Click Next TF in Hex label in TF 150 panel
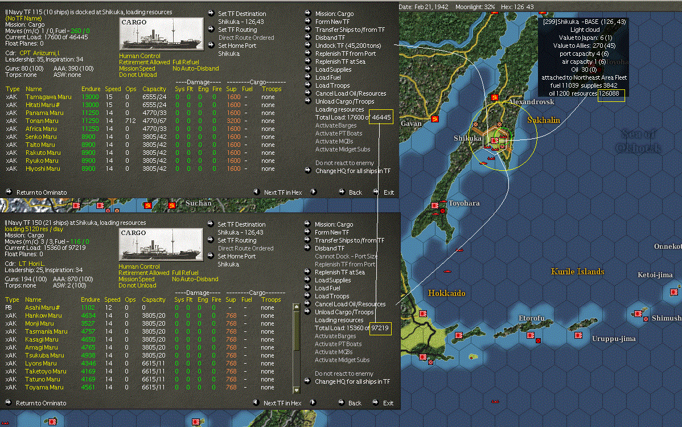This screenshot has height=427, width=682. click(282, 403)
